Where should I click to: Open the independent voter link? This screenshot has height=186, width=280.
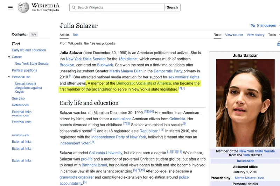coord(75,143)
